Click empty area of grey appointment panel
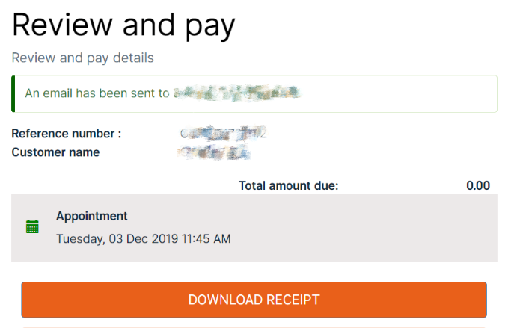505x328 pixels. pos(374,228)
